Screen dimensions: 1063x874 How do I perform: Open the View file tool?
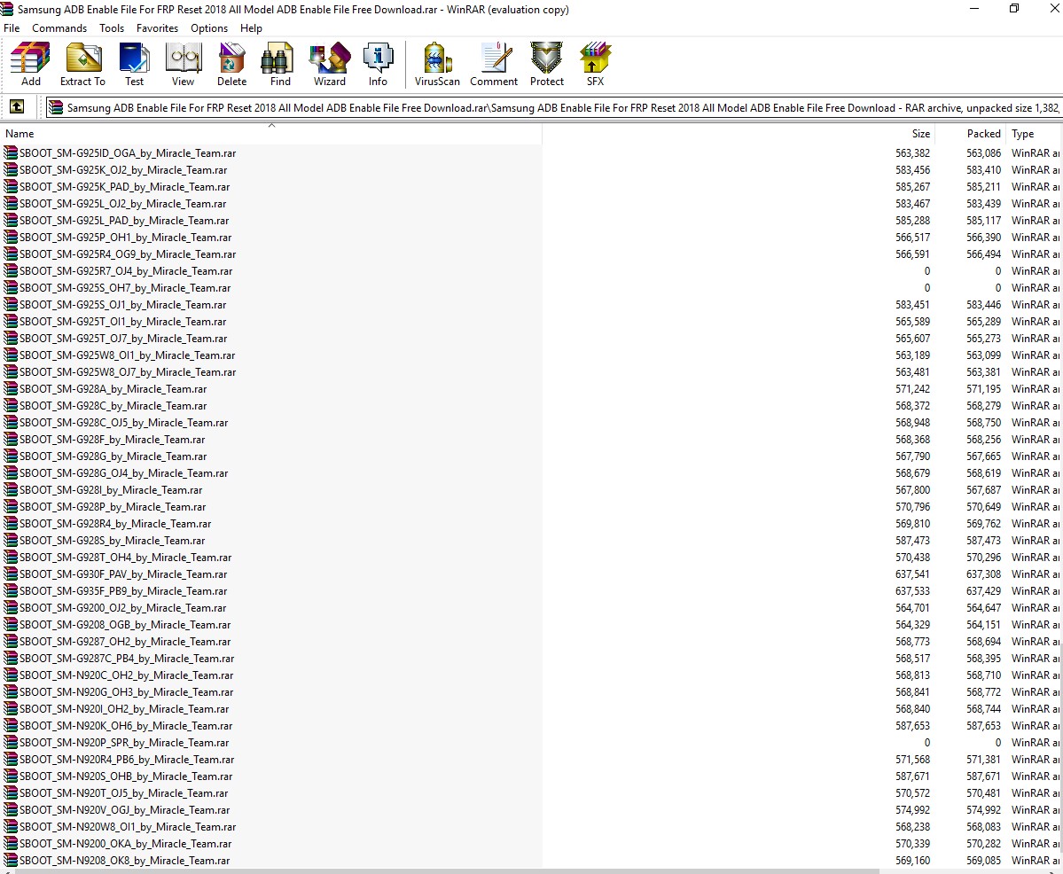183,65
